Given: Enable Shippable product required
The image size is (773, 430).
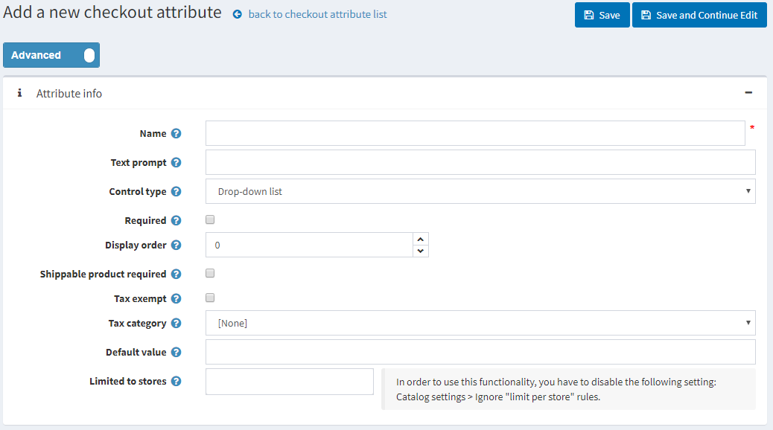Looking at the screenshot, I should [209, 272].
